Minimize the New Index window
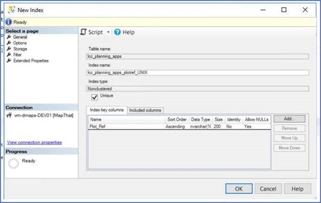This screenshot has height=203, width=321. [x=263, y=10]
